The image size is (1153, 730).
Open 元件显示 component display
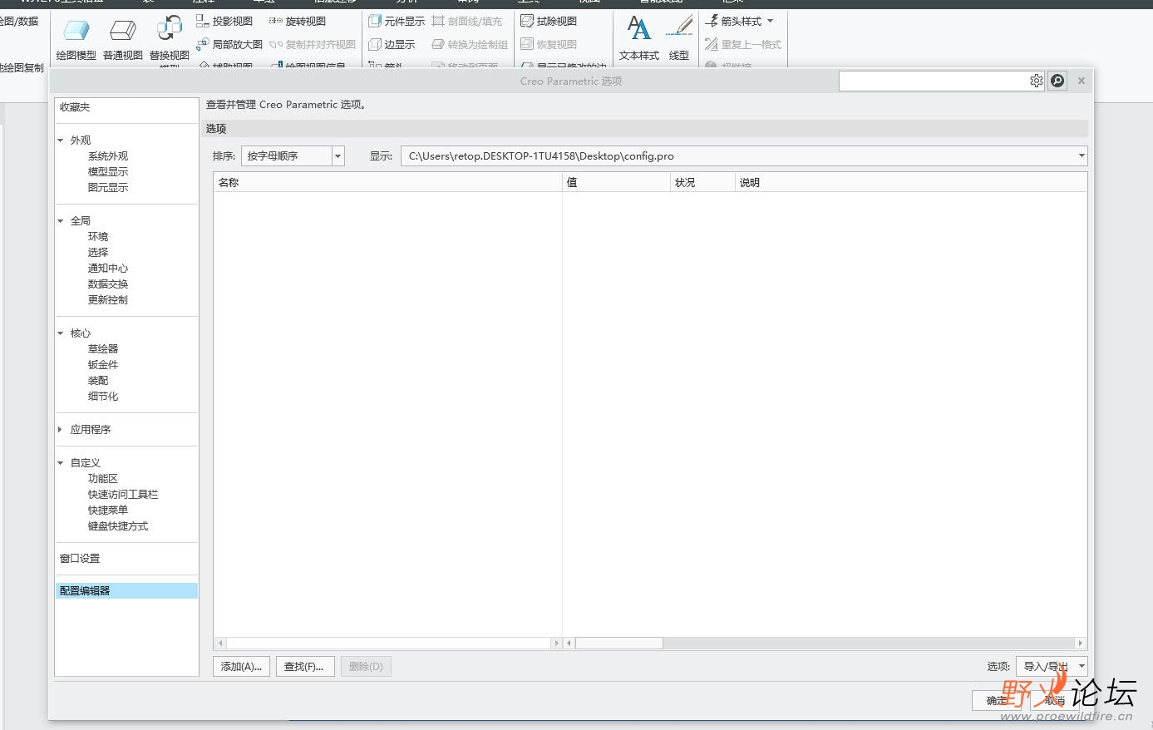[397, 21]
